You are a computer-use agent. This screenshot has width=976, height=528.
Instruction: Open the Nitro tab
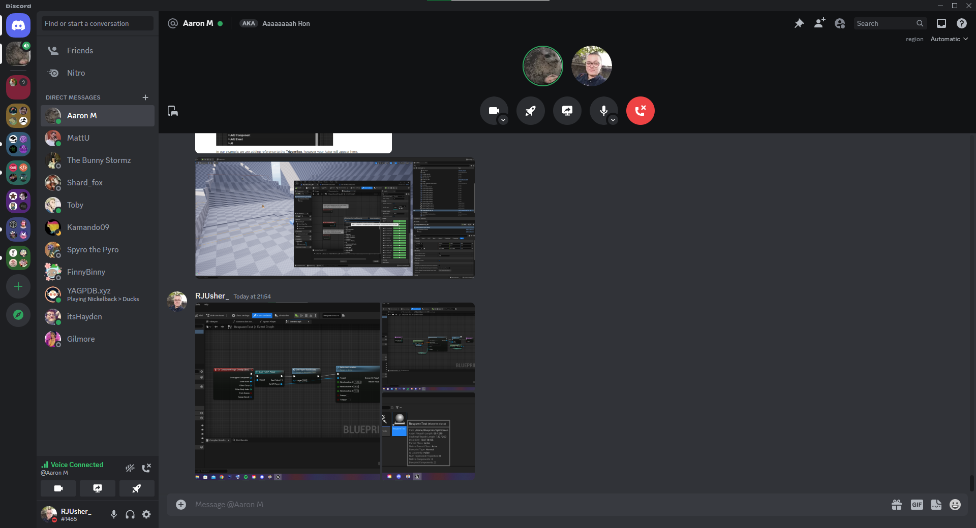coord(76,73)
